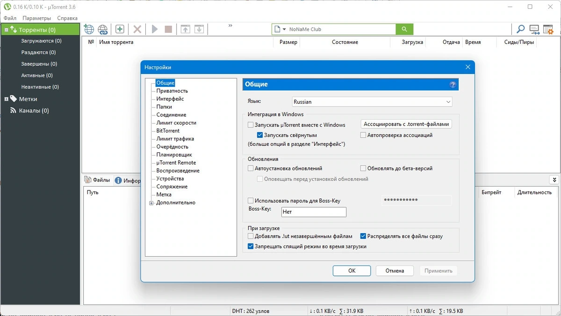
Task: Select Приватность in settings tree
Action: [x=172, y=91]
